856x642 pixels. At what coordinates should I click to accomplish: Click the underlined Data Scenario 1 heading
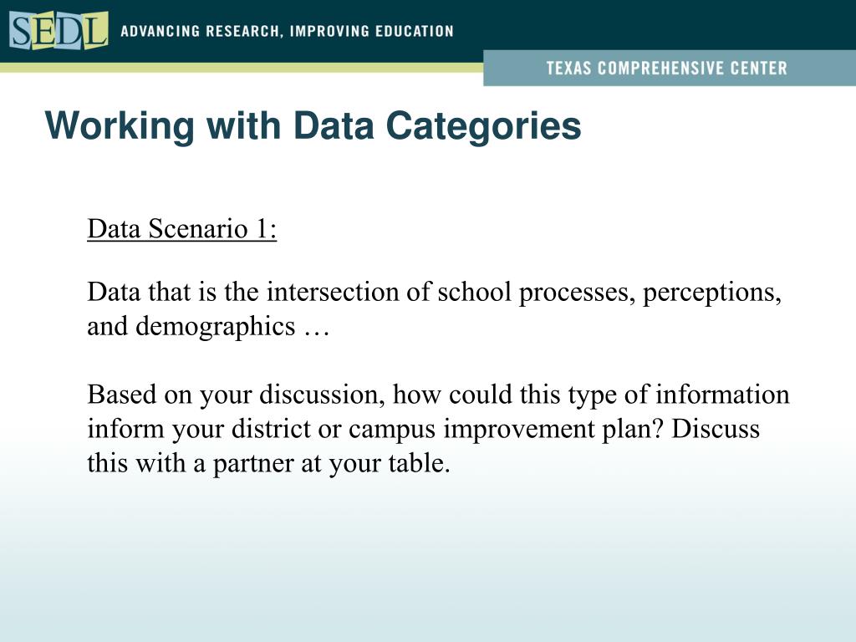[181, 228]
